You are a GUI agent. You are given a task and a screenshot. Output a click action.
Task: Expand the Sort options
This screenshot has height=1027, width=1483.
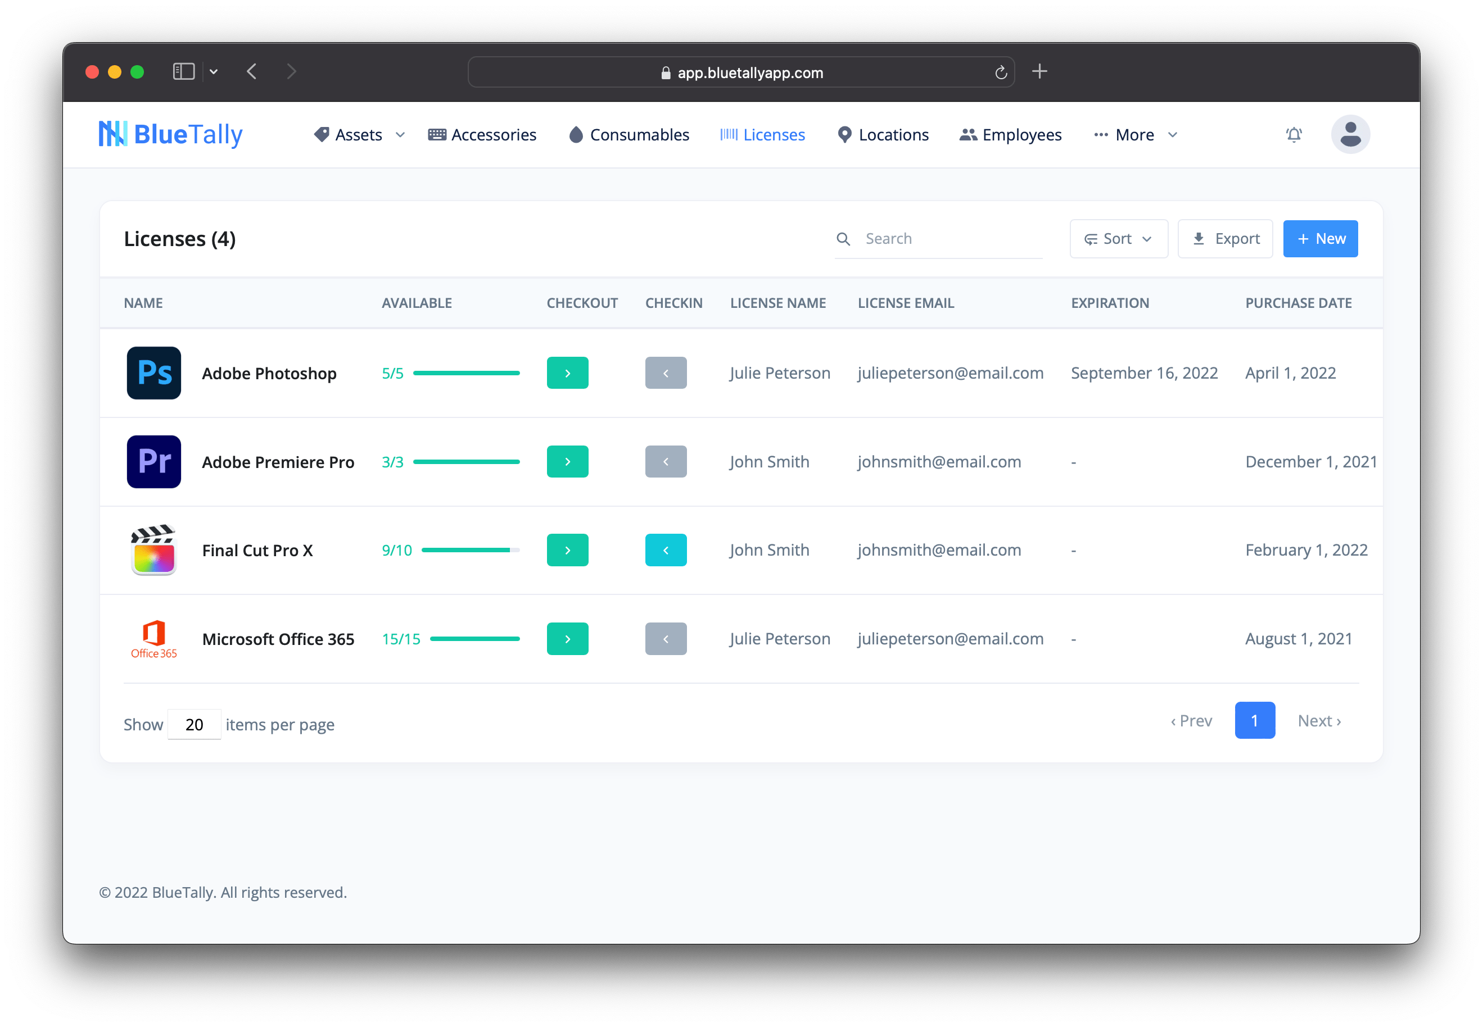[x=1119, y=238]
